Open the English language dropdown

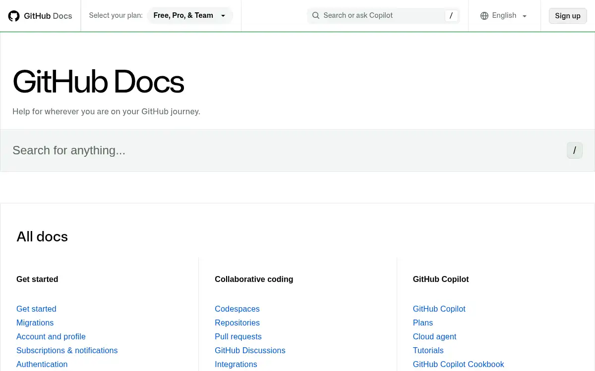504,16
